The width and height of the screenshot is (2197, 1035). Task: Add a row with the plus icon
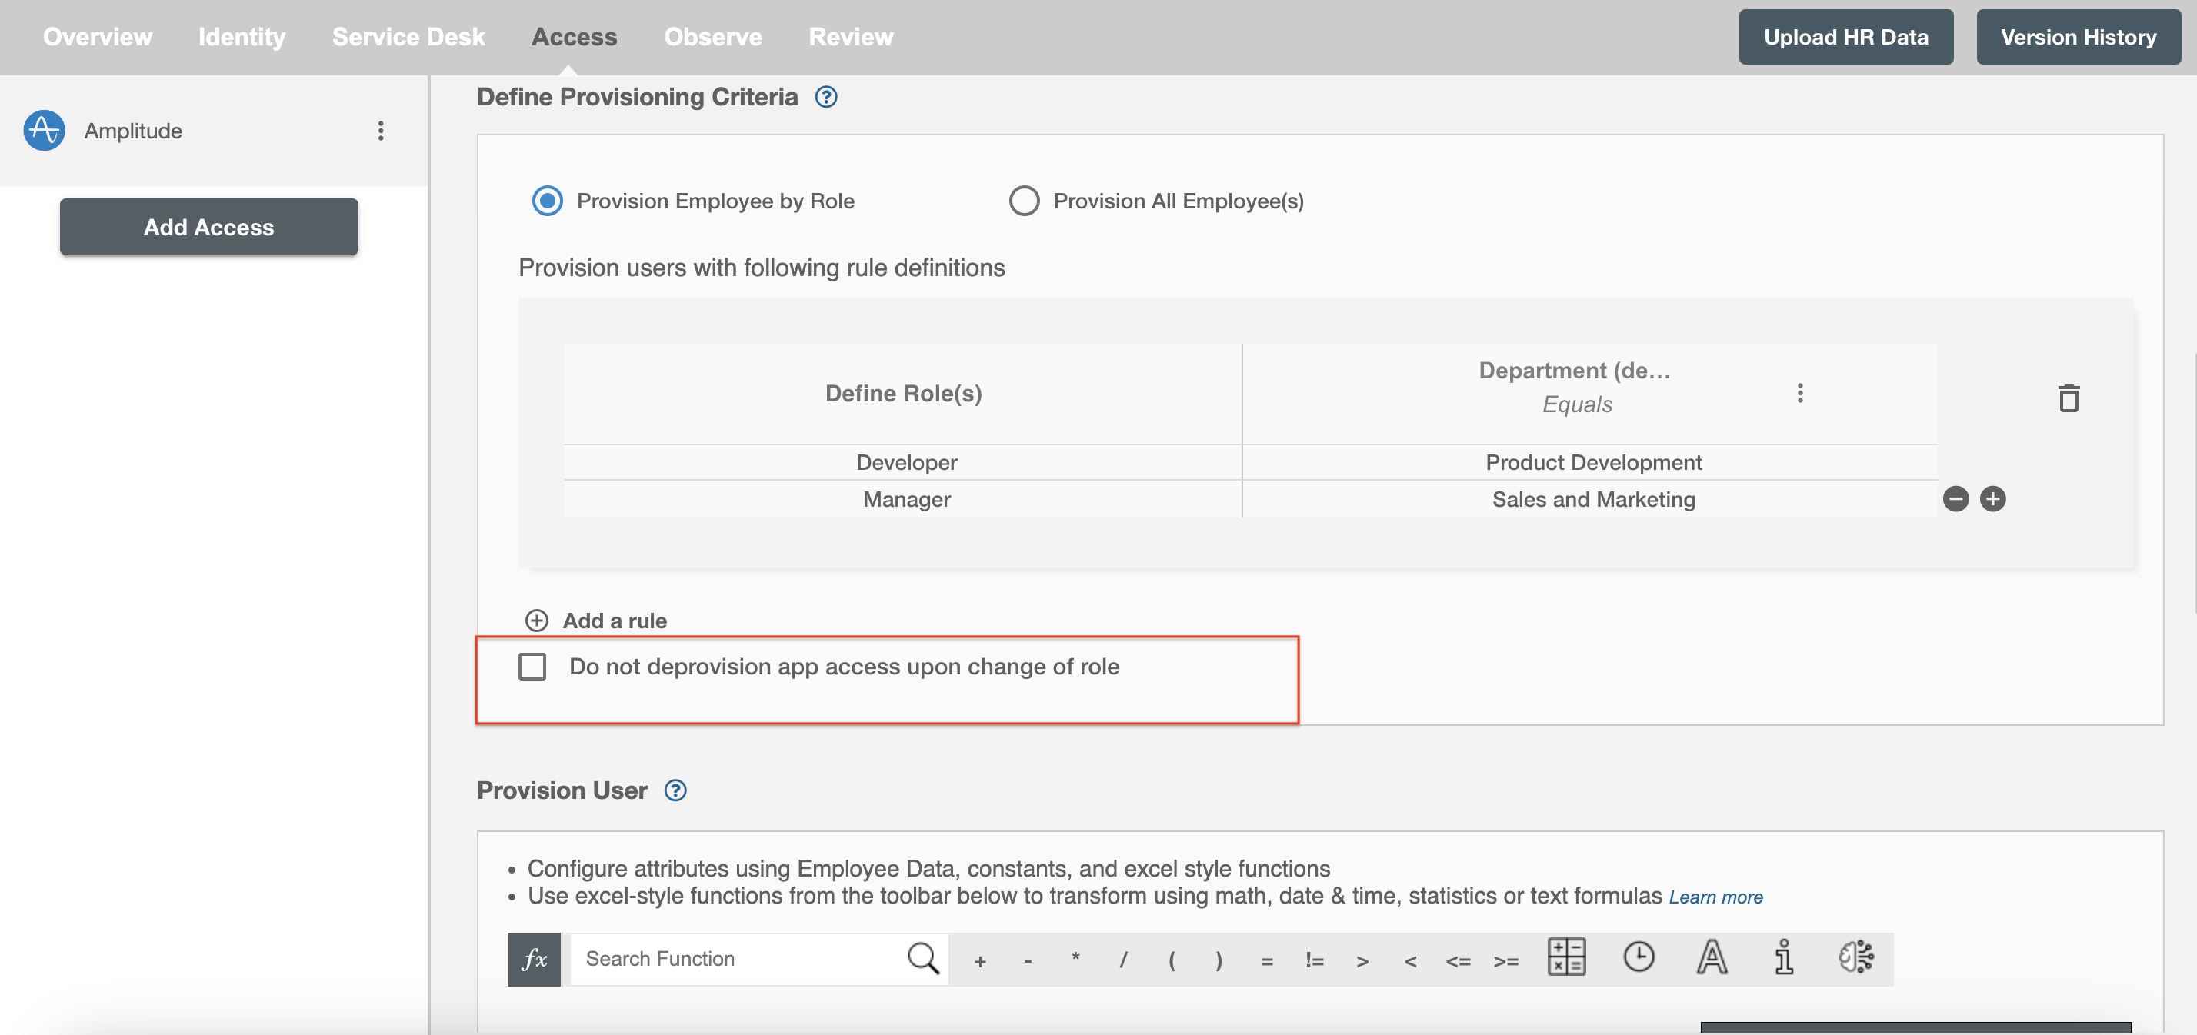(x=1993, y=499)
